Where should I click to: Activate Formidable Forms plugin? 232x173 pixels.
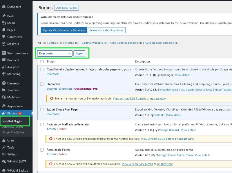coord(52,154)
